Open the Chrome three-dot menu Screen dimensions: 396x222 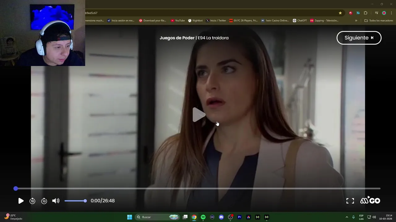coord(391,13)
